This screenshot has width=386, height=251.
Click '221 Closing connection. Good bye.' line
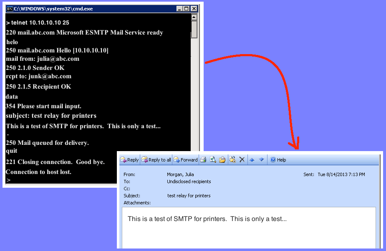tap(55, 162)
